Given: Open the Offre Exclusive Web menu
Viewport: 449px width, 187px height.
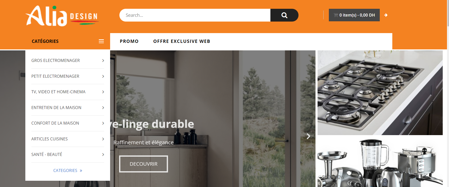Looking at the screenshot, I should tap(182, 41).
